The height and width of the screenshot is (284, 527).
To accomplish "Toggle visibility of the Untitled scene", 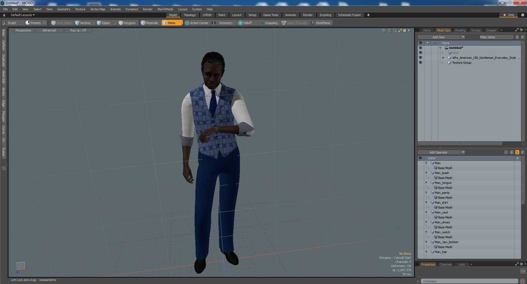I will click(420, 48).
